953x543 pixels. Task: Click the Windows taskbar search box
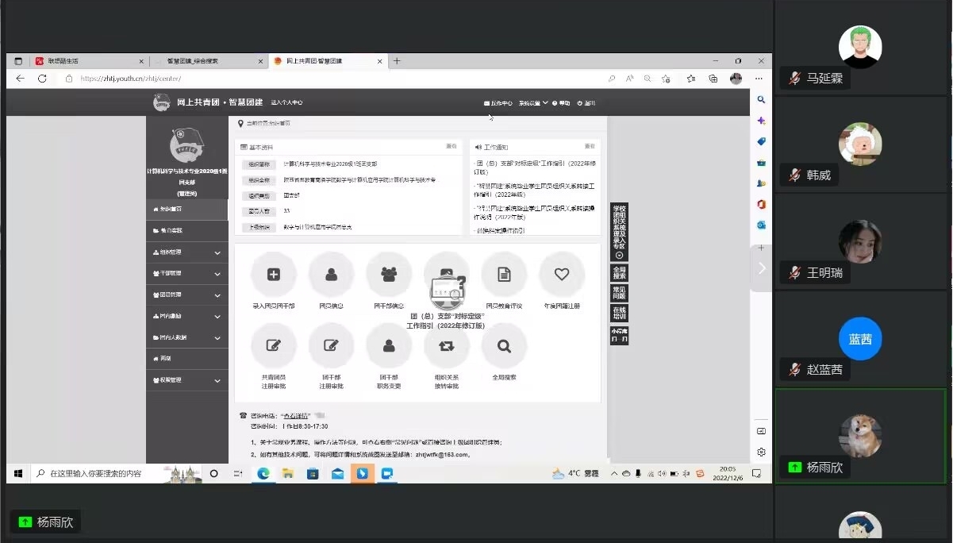click(x=95, y=473)
